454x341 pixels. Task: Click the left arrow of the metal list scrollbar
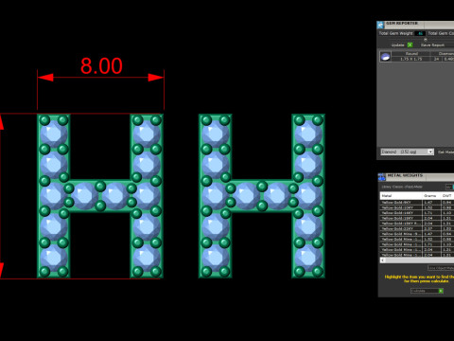[383, 260]
